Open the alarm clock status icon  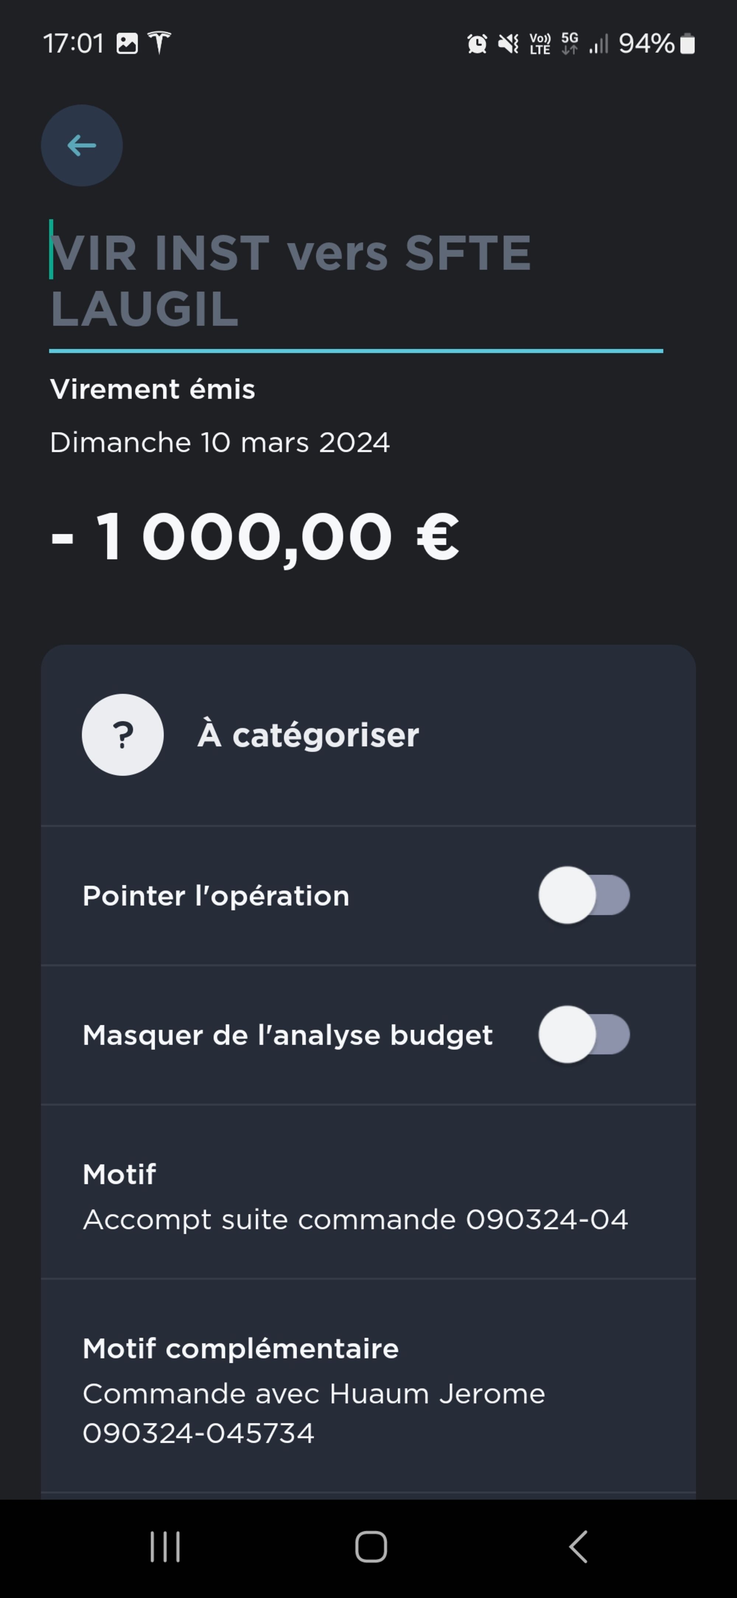477,44
